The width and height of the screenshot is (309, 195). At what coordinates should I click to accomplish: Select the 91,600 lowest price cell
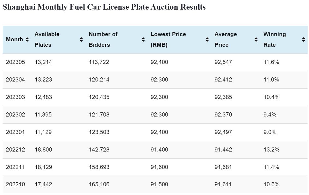coord(159,167)
